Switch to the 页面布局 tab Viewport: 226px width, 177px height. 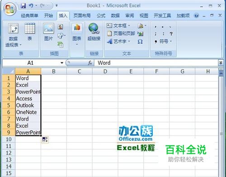pyautogui.click(x=82, y=15)
